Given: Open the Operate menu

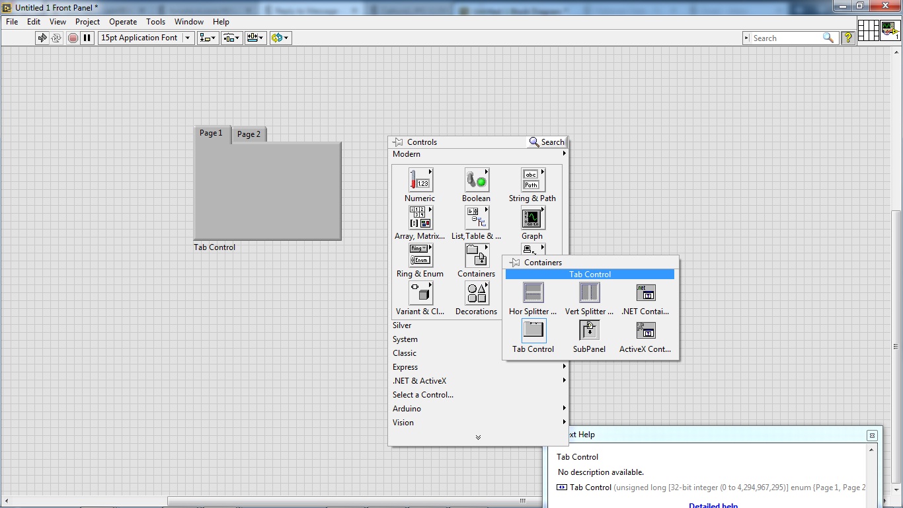Looking at the screenshot, I should [123, 22].
